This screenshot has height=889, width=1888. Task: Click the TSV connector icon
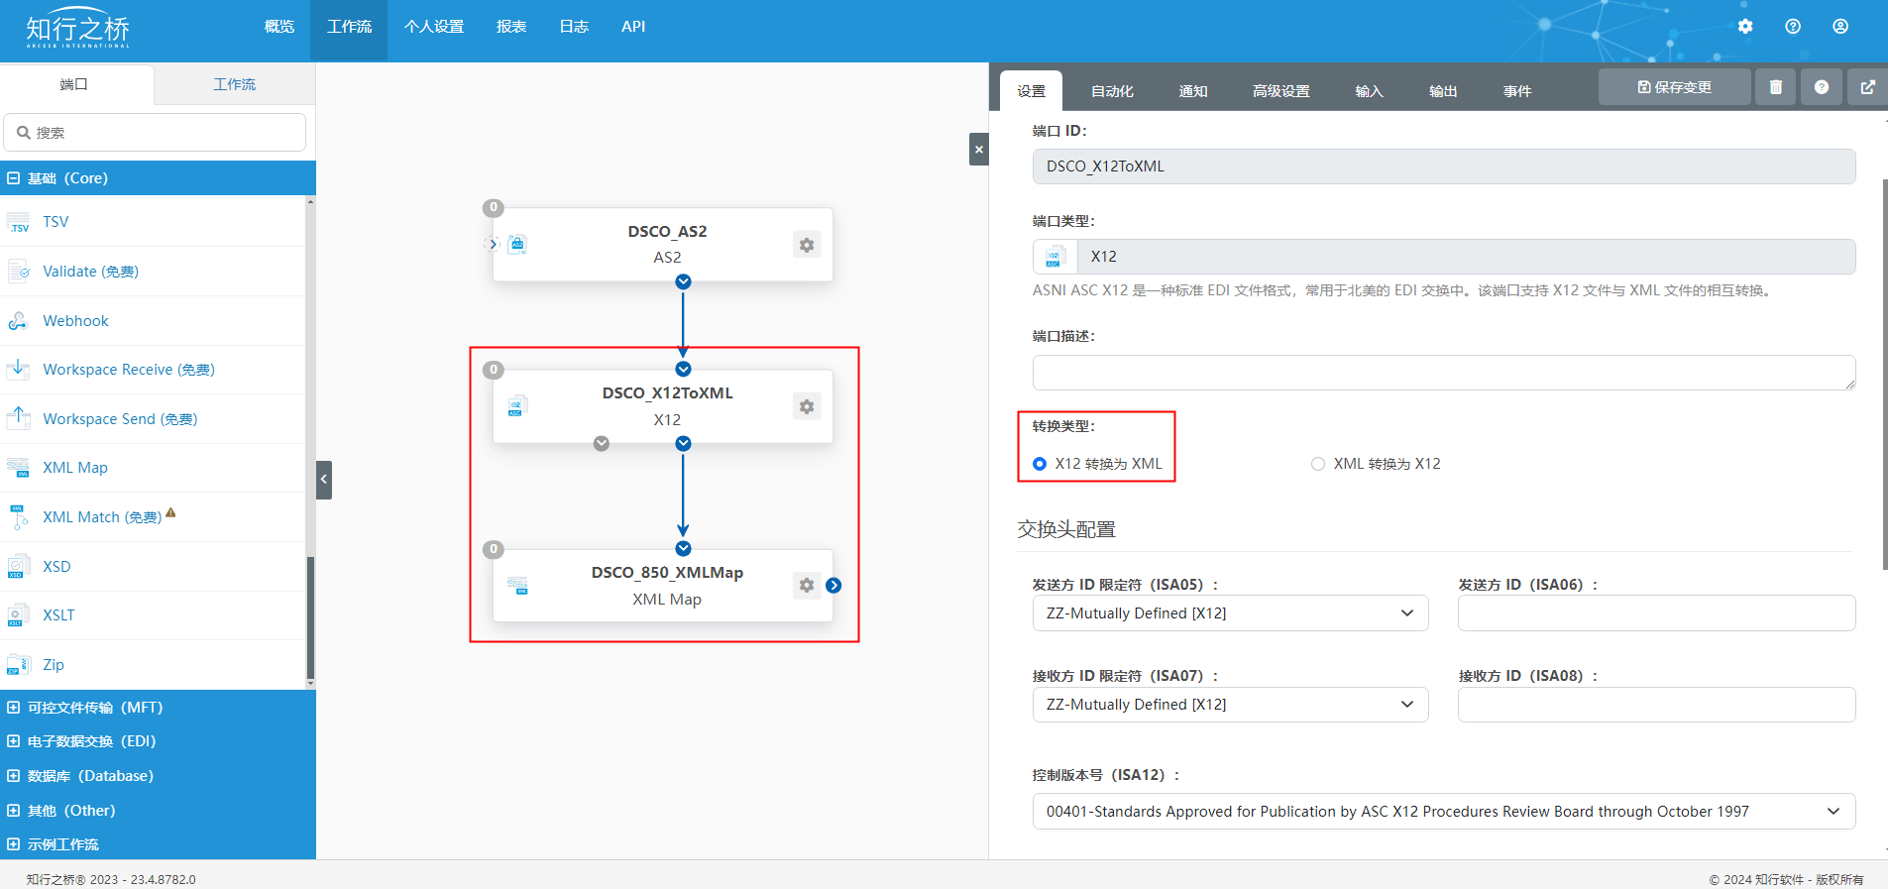(x=19, y=222)
